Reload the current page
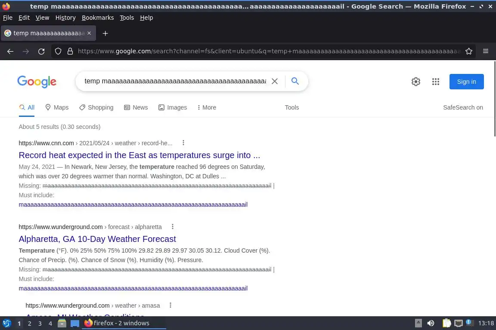Viewport: 496px width, 330px height. 41,51
